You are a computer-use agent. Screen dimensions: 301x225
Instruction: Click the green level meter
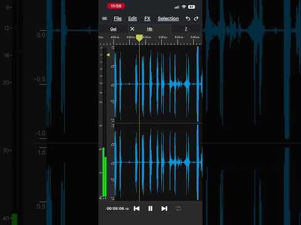(x=104, y=172)
